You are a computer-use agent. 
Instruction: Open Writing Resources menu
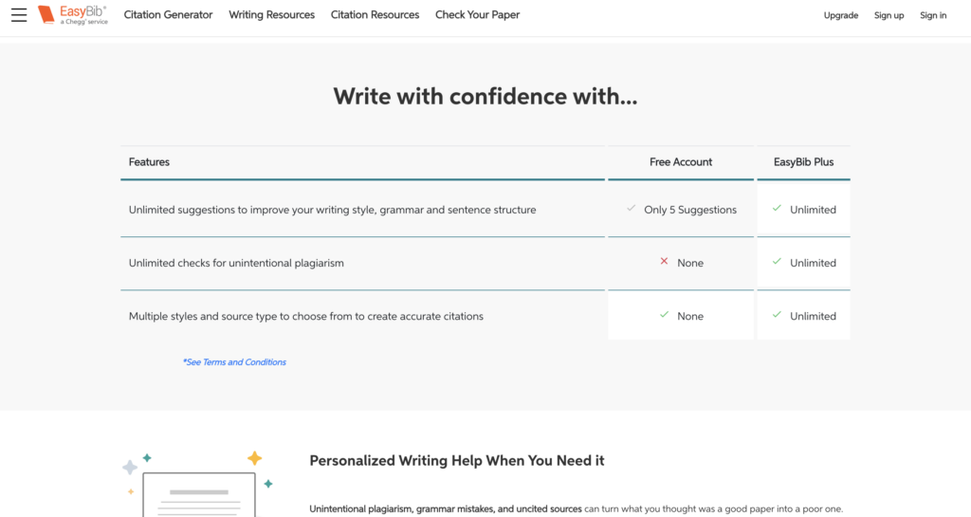tap(272, 15)
